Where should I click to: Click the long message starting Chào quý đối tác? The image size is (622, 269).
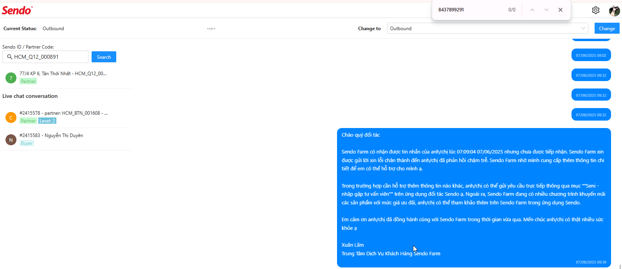[x=474, y=198]
